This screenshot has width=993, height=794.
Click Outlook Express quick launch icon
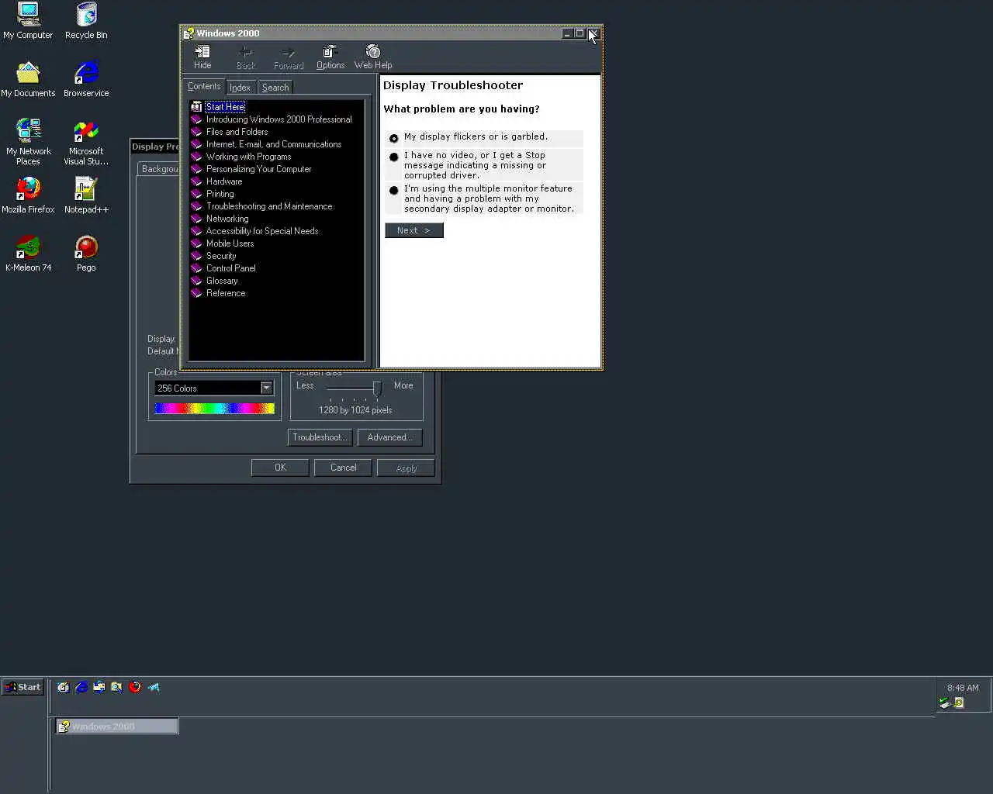coord(99,687)
